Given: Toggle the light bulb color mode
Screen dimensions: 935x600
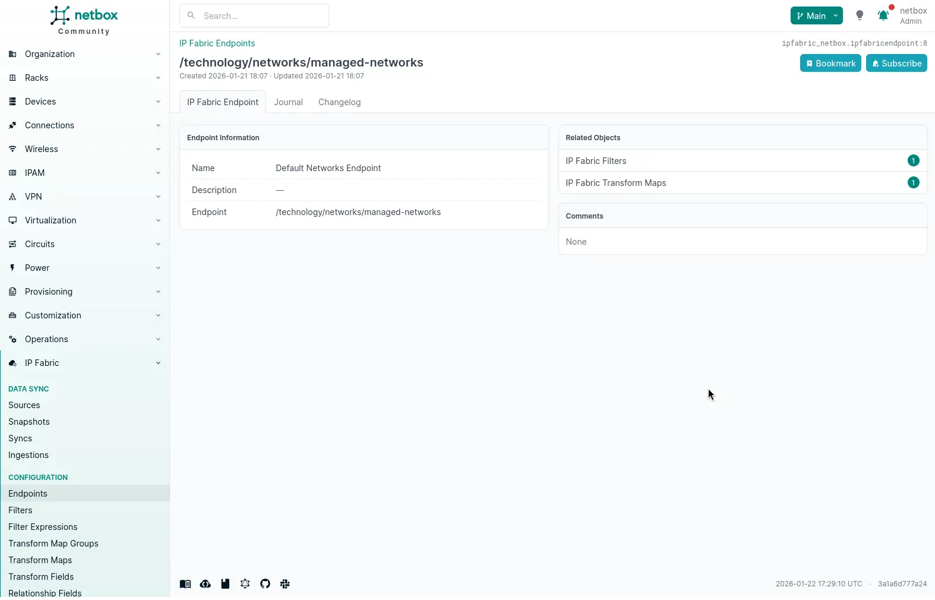Looking at the screenshot, I should 860,16.
